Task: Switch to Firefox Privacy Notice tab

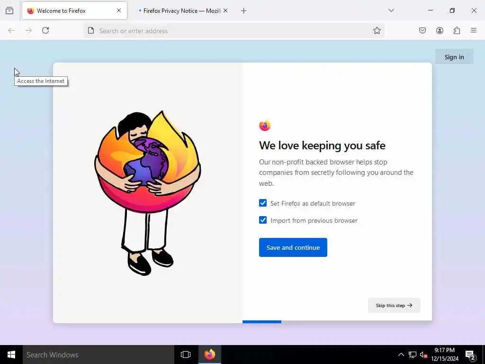Action: click(x=182, y=10)
